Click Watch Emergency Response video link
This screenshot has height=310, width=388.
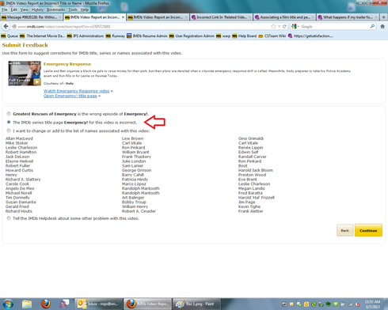(76, 91)
